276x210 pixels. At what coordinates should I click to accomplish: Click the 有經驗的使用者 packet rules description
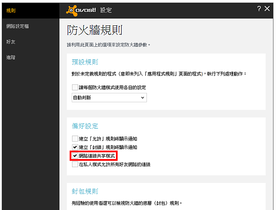pyautogui.click(x=127, y=203)
